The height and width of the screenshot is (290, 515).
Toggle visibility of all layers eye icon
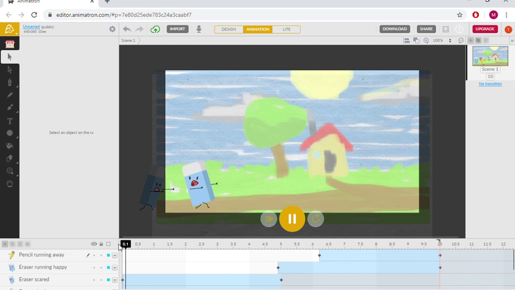(x=94, y=244)
